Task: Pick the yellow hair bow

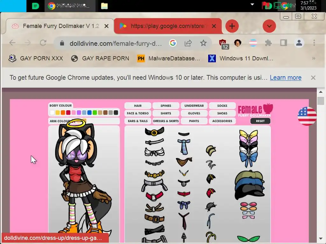Action: (x=248, y=134)
